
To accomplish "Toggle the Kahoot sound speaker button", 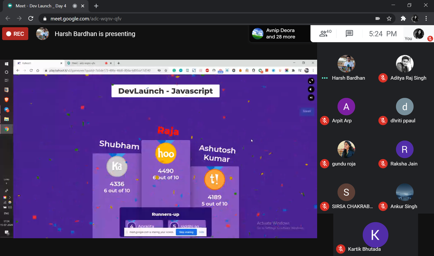I will pos(311,89).
